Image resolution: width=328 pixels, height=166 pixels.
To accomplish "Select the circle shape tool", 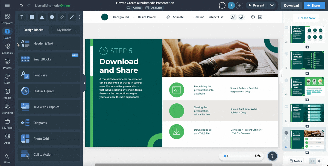I will (52, 17).
